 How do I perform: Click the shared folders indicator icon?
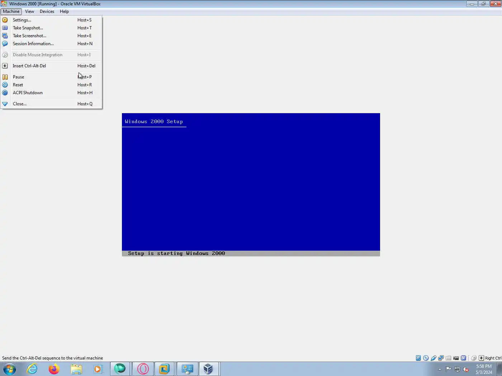click(x=448, y=358)
